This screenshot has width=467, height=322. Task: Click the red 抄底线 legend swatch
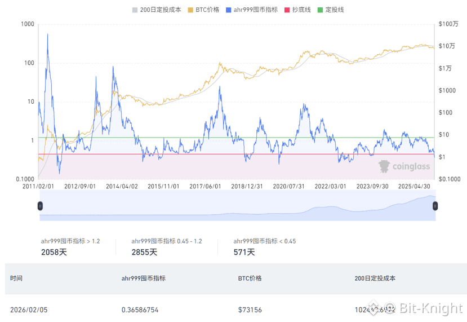point(287,10)
